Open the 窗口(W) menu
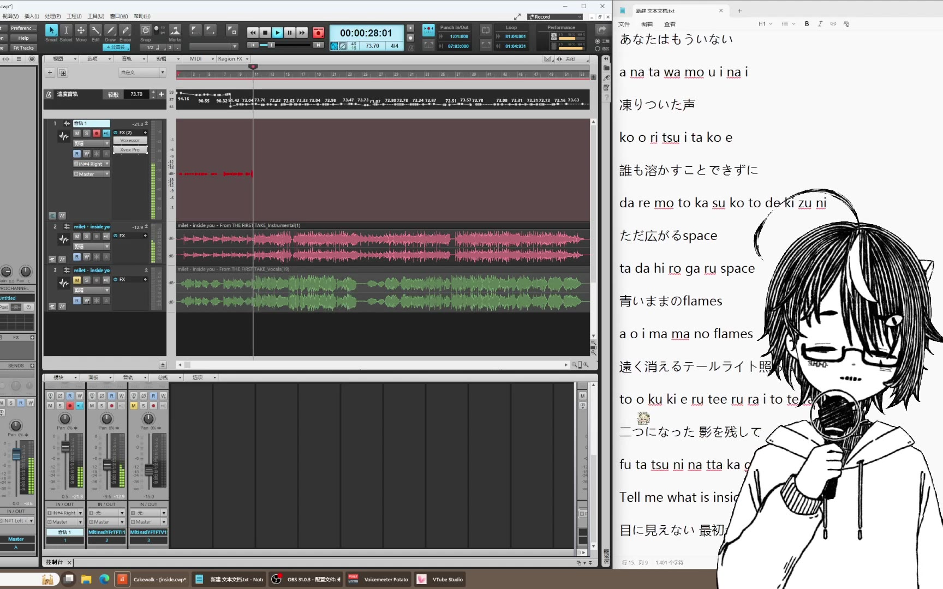 point(118,16)
